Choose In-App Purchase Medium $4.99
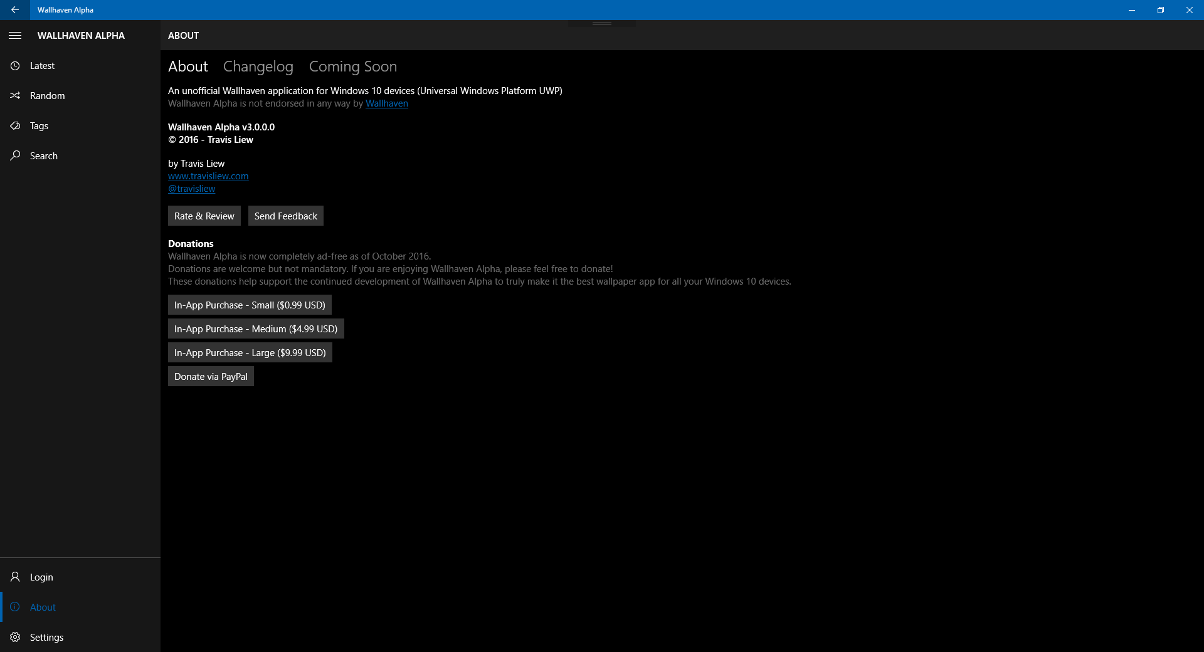Screen dimensions: 1204x652 click(x=256, y=329)
